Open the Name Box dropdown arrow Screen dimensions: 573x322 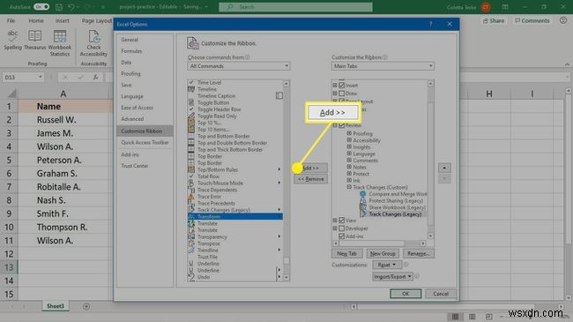(41, 78)
